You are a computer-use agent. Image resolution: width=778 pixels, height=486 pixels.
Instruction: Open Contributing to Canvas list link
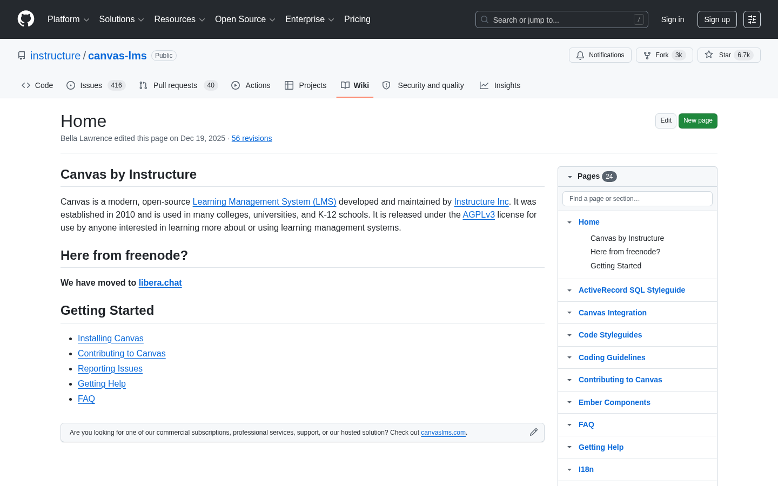click(x=122, y=353)
